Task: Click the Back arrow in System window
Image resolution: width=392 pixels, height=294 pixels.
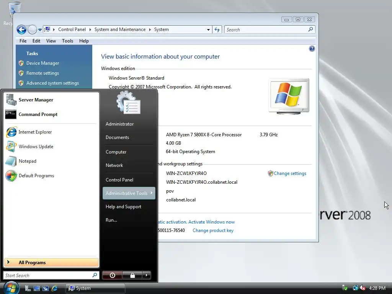Action: tap(21, 30)
